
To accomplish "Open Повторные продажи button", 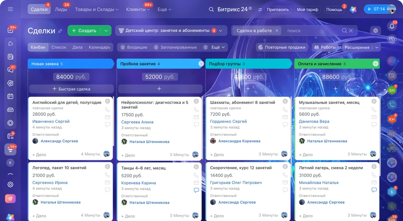I will pos(282,47).
